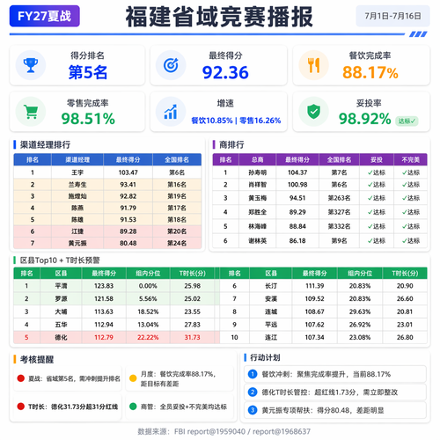440x440 pixels.
Task: Click the 89.28 score cell
Action: tap(128, 231)
